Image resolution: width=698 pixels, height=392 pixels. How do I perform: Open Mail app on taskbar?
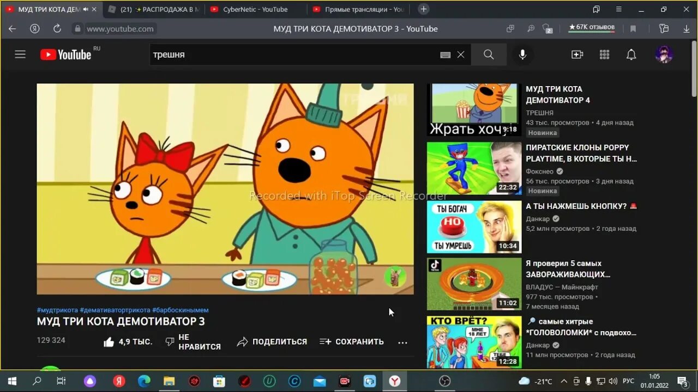click(x=320, y=381)
